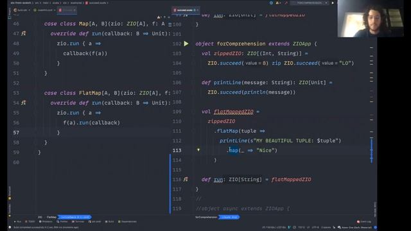This screenshot has height=231, width=411.
Task: Click ZIO breadcrumb below left editor
Action: [40, 217]
